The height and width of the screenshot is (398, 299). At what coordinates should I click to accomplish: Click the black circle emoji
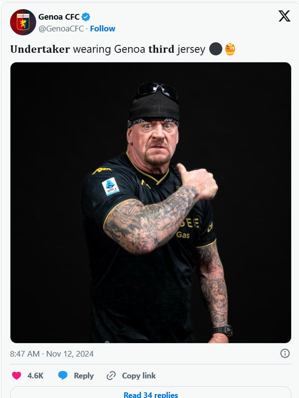pyautogui.click(x=216, y=49)
